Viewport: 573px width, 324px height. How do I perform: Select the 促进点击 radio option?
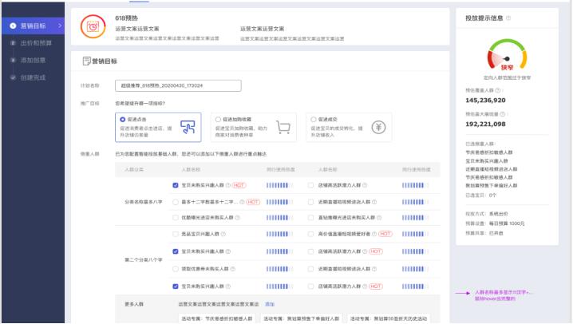click(x=122, y=120)
